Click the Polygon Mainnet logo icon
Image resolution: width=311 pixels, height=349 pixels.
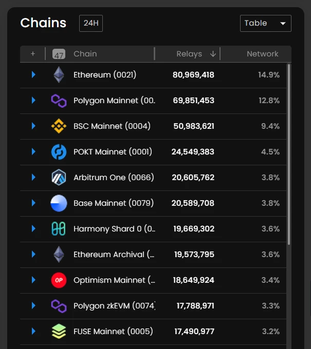click(x=59, y=101)
